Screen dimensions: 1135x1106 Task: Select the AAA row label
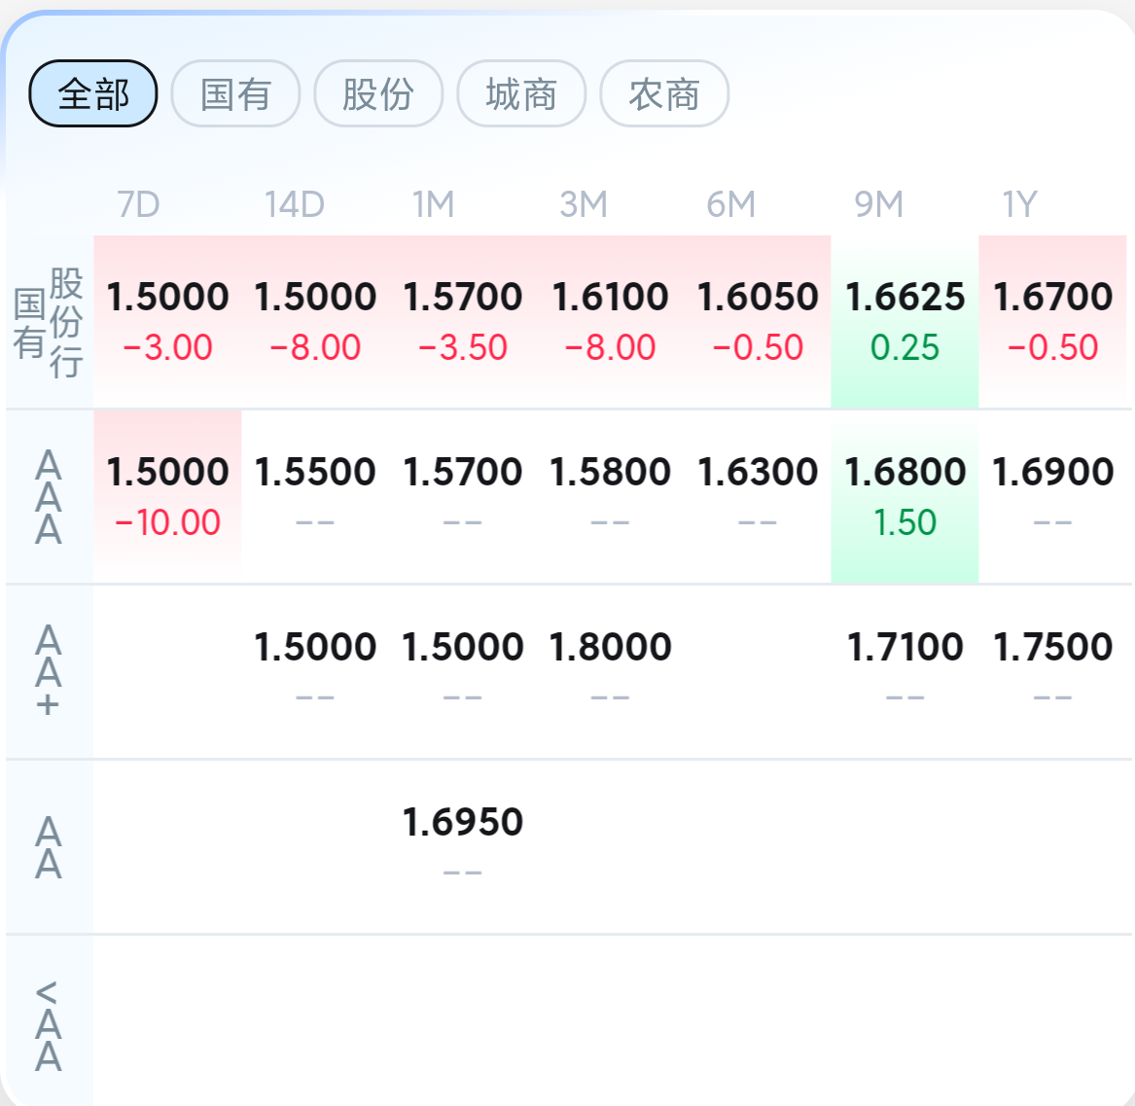pyautogui.click(x=49, y=497)
